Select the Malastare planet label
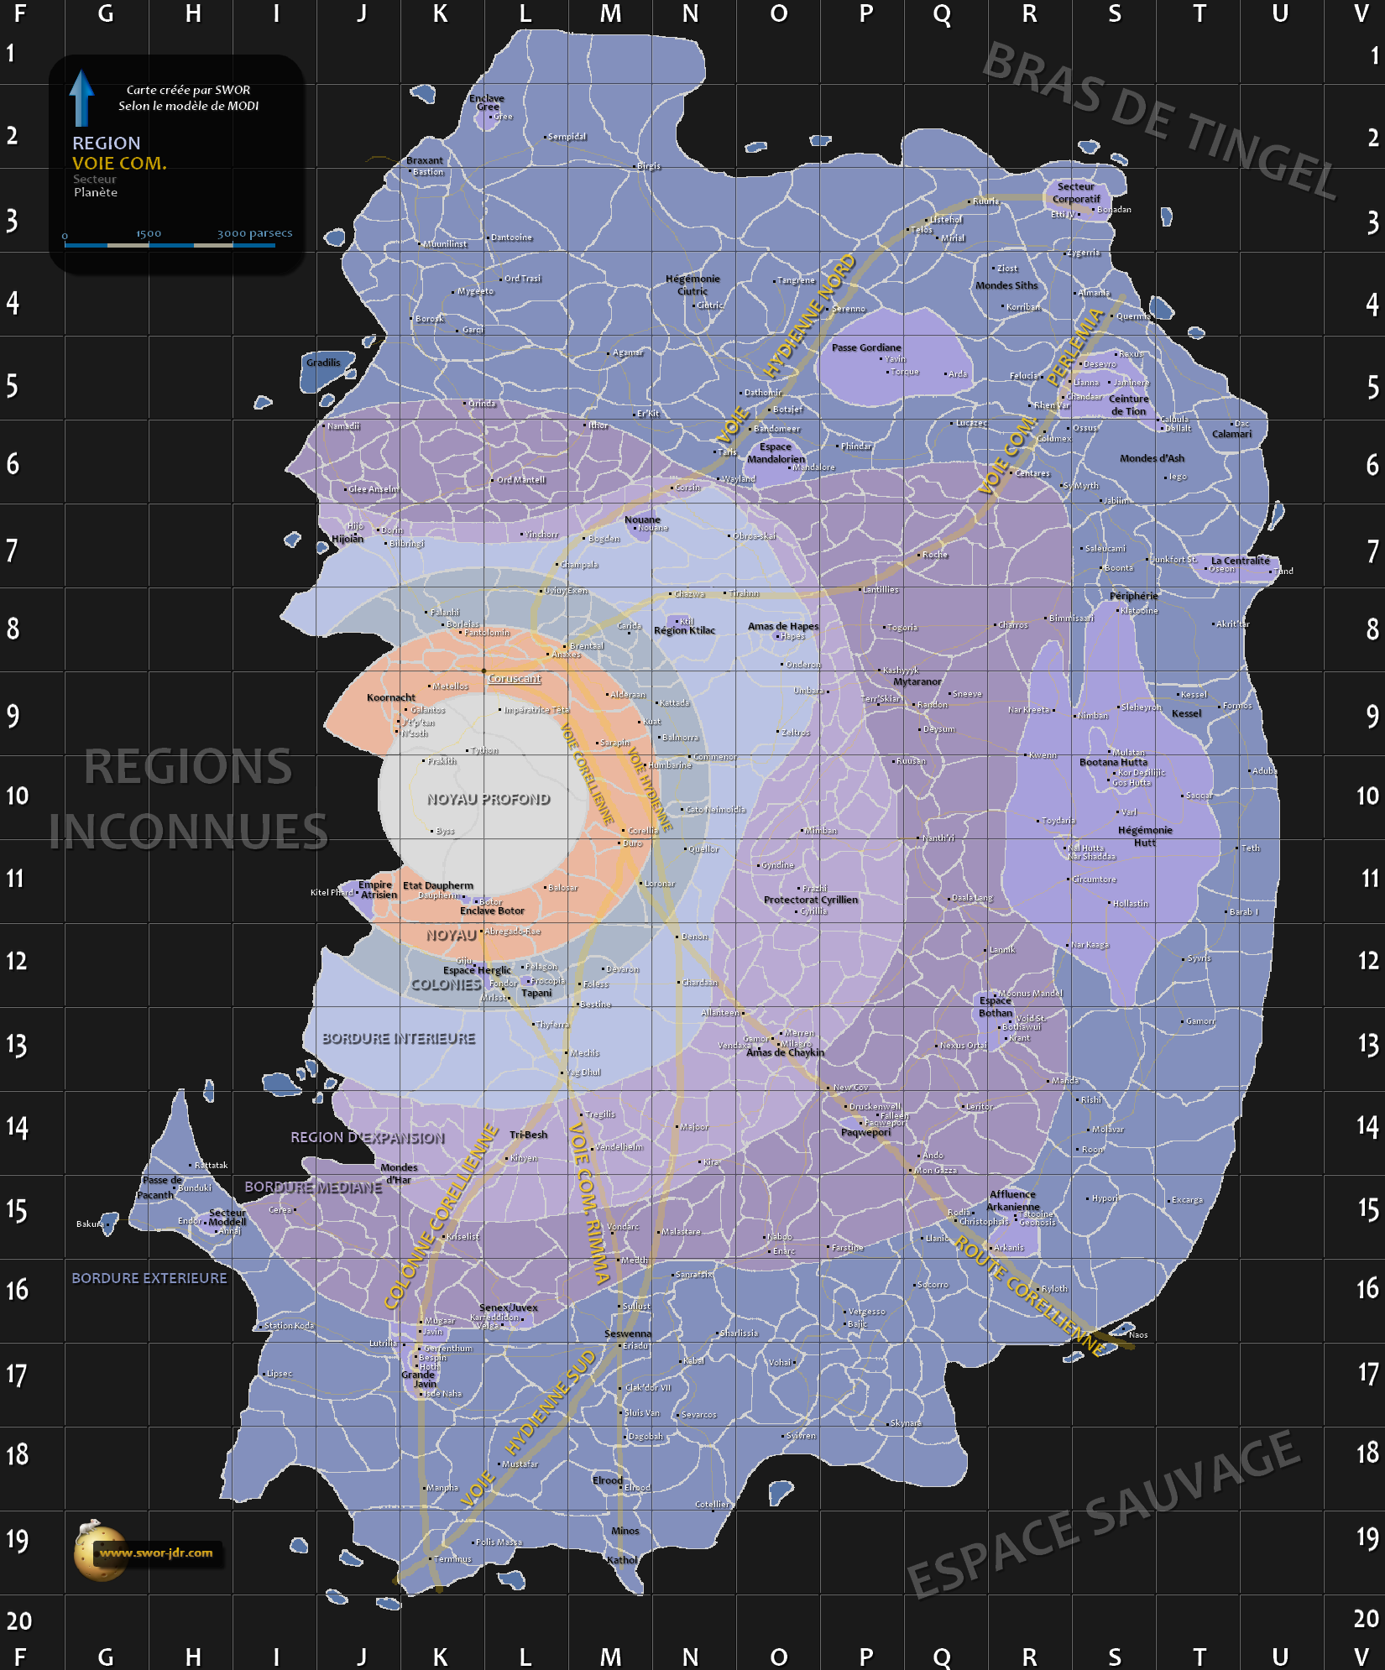1385x1670 pixels. coord(681,1232)
